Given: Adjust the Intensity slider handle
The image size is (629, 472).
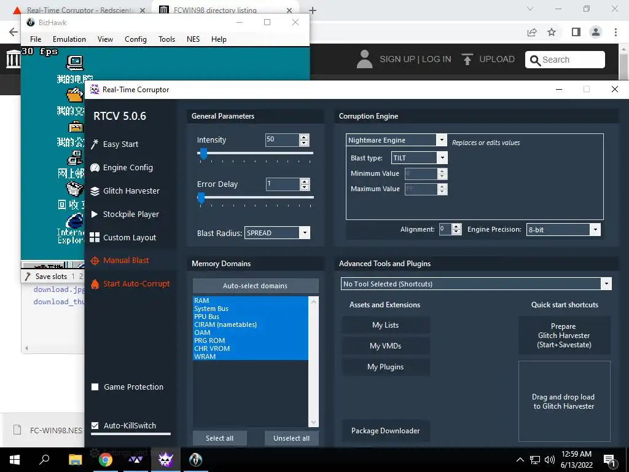Looking at the screenshot, I should [x=203, y=153].
